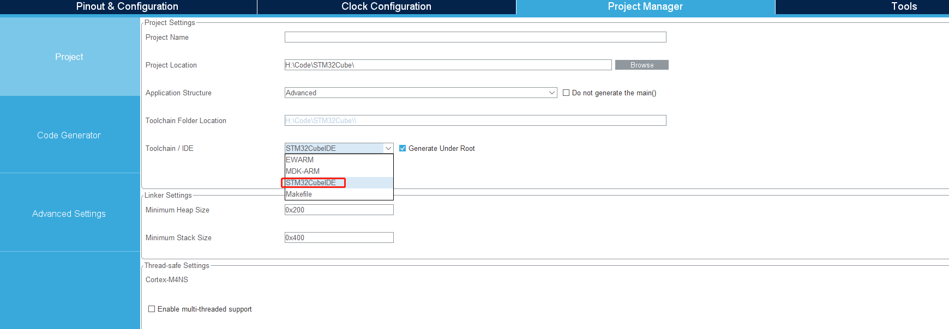Choose EWARM from toolchain list

339,160
